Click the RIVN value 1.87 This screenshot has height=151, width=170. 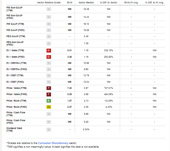(x=70, y=101)
